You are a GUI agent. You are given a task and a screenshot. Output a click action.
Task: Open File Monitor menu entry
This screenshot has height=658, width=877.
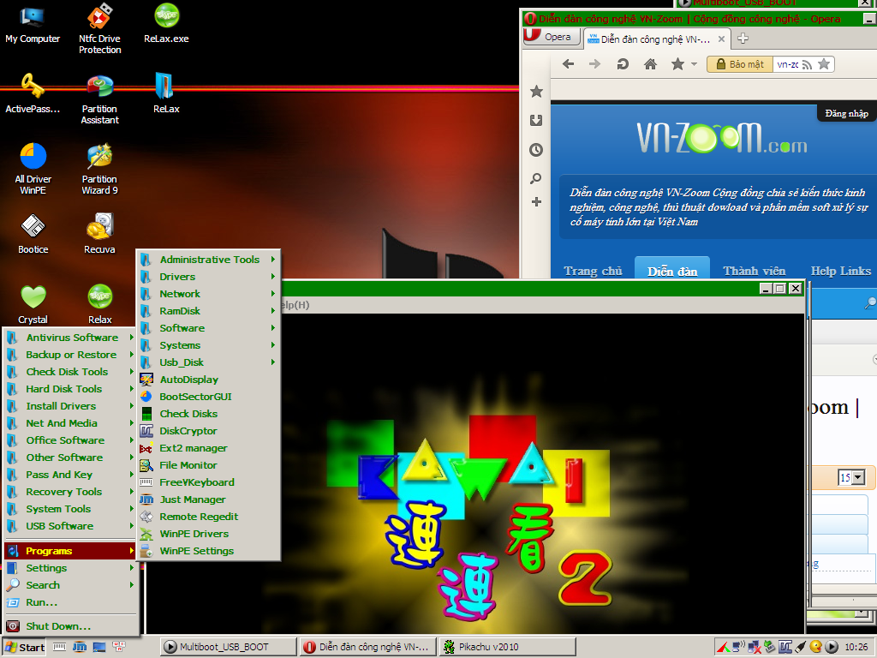[209, 465]
